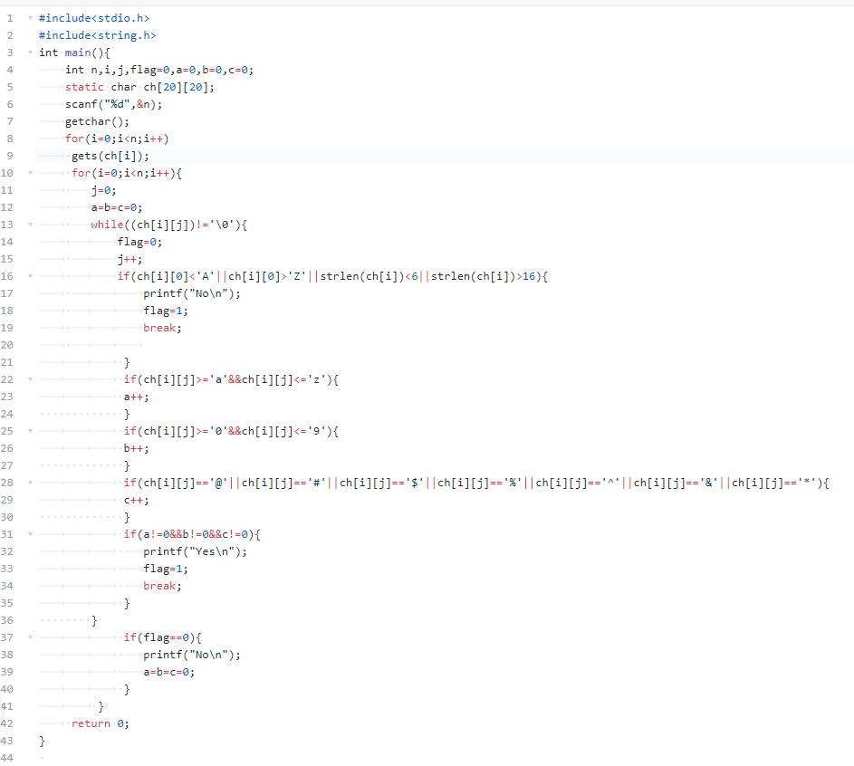Click the j++; statement
The image size is (854, 766).
point(130,259)
